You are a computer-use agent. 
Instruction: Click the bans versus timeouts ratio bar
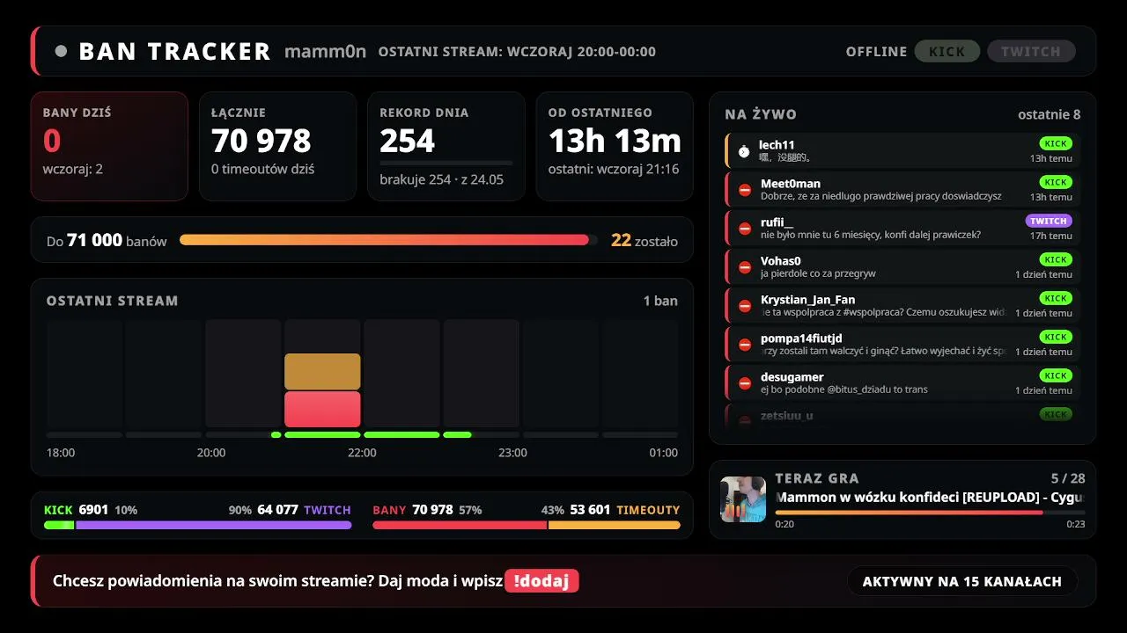[527, 525]
